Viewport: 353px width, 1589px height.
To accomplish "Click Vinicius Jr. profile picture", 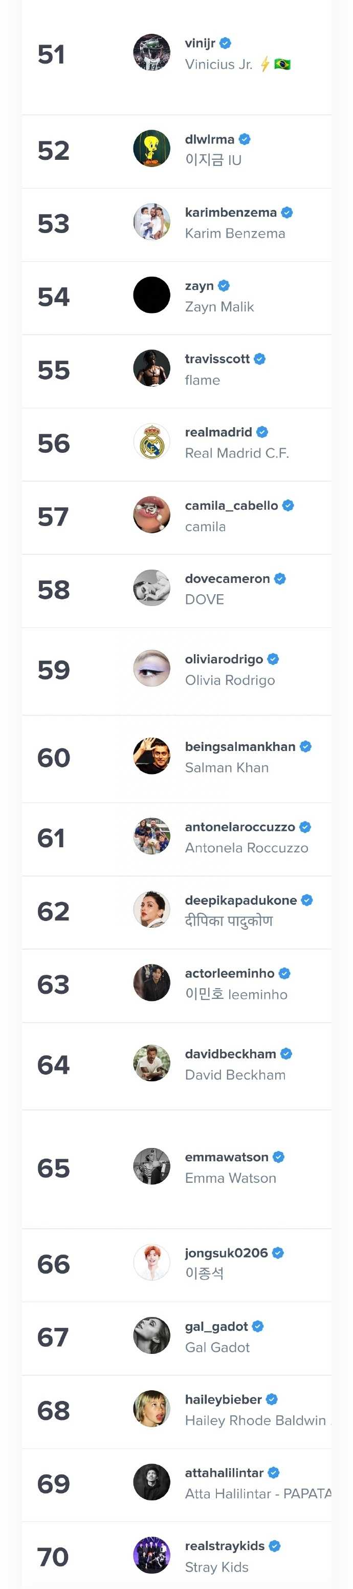I will 151,52.
